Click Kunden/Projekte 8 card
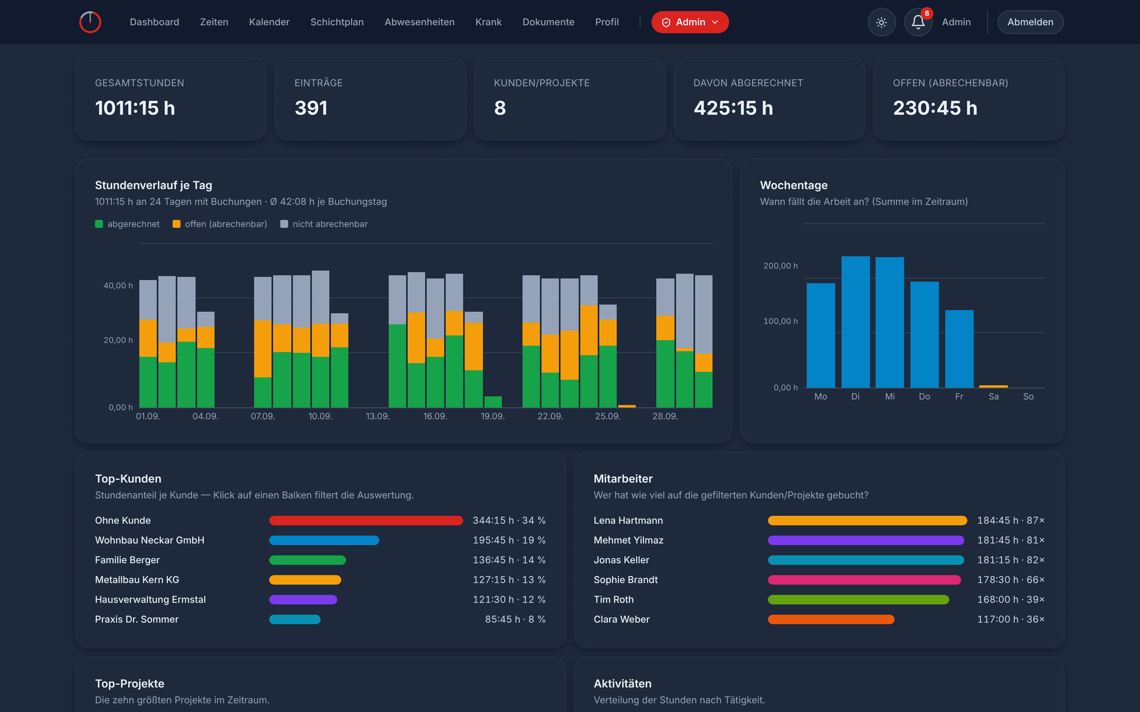The width and height of the screenshot is (1140, 712). pyautogui.click(x=570, y=99)
